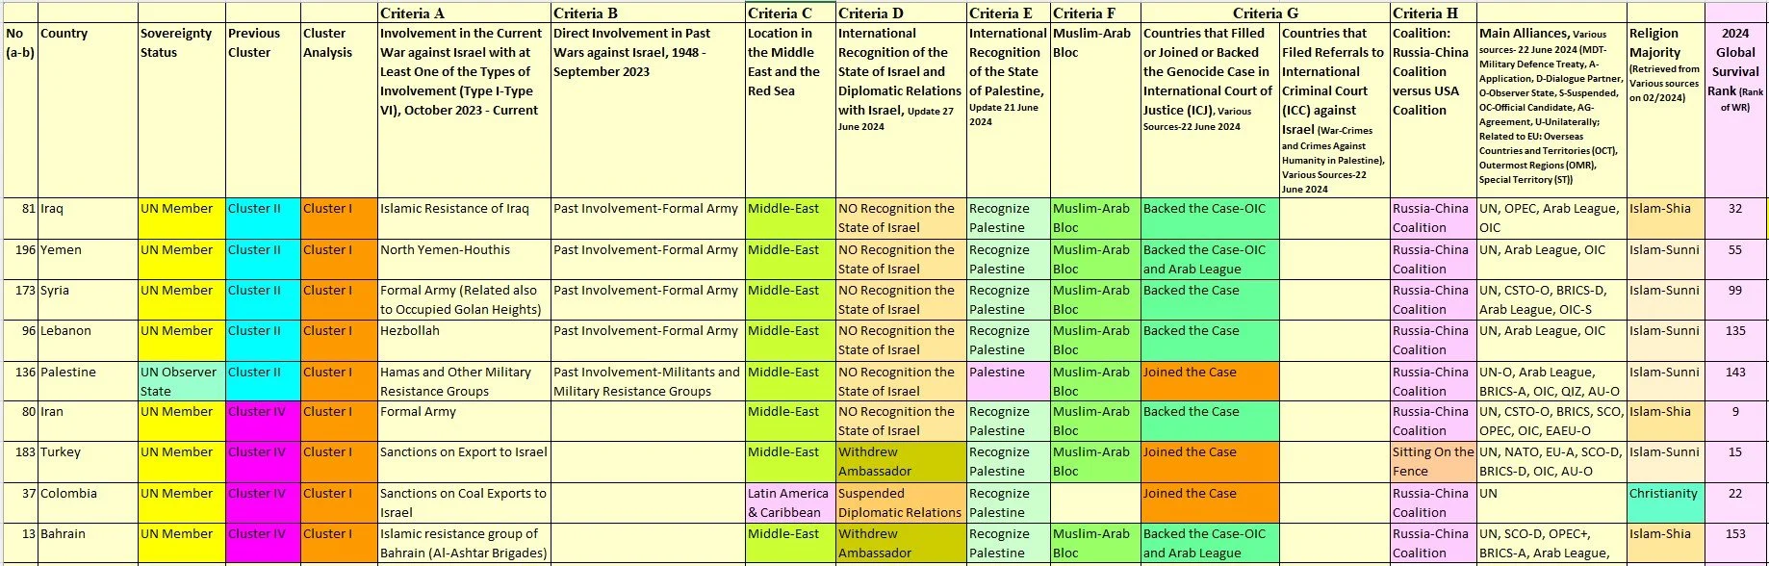Click row number 183

[x=20, y=462]
